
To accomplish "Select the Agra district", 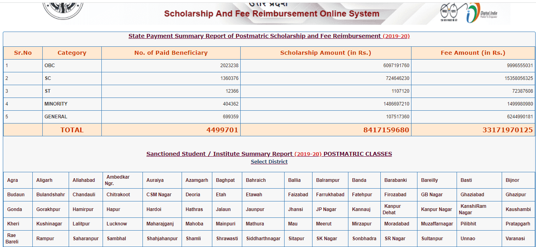I will 12,180.
